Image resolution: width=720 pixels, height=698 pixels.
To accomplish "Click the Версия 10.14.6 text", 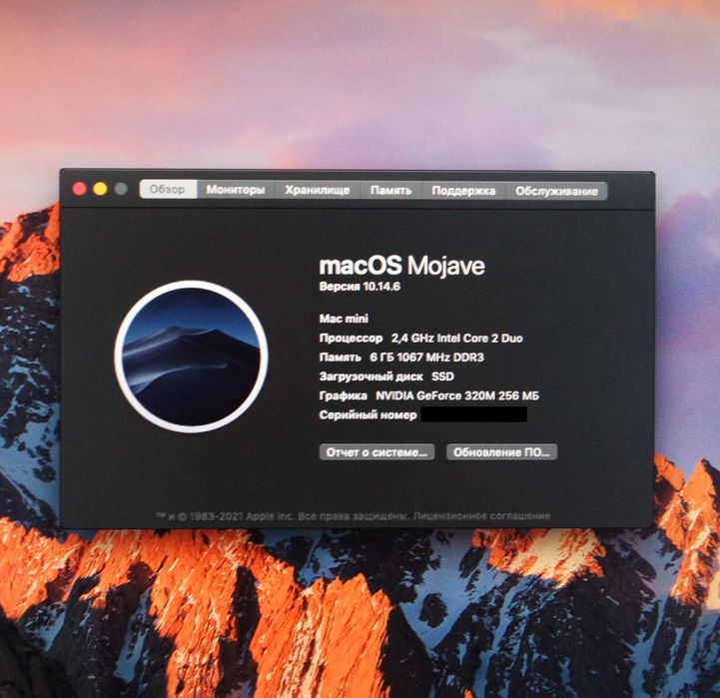I will [360, 287].
